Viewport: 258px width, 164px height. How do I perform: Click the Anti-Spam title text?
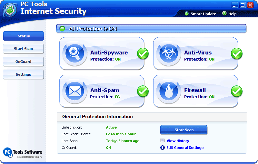pyautogui.click(x=104, y=90)
